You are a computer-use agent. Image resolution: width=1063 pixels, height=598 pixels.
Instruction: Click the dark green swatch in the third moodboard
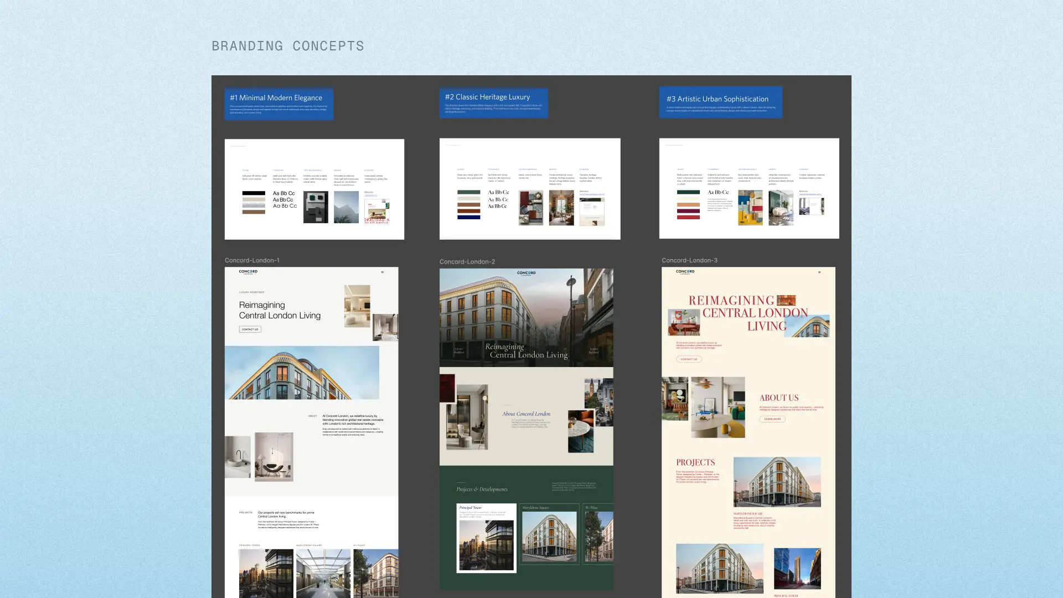pyautogui.click(x=688, y=192)
